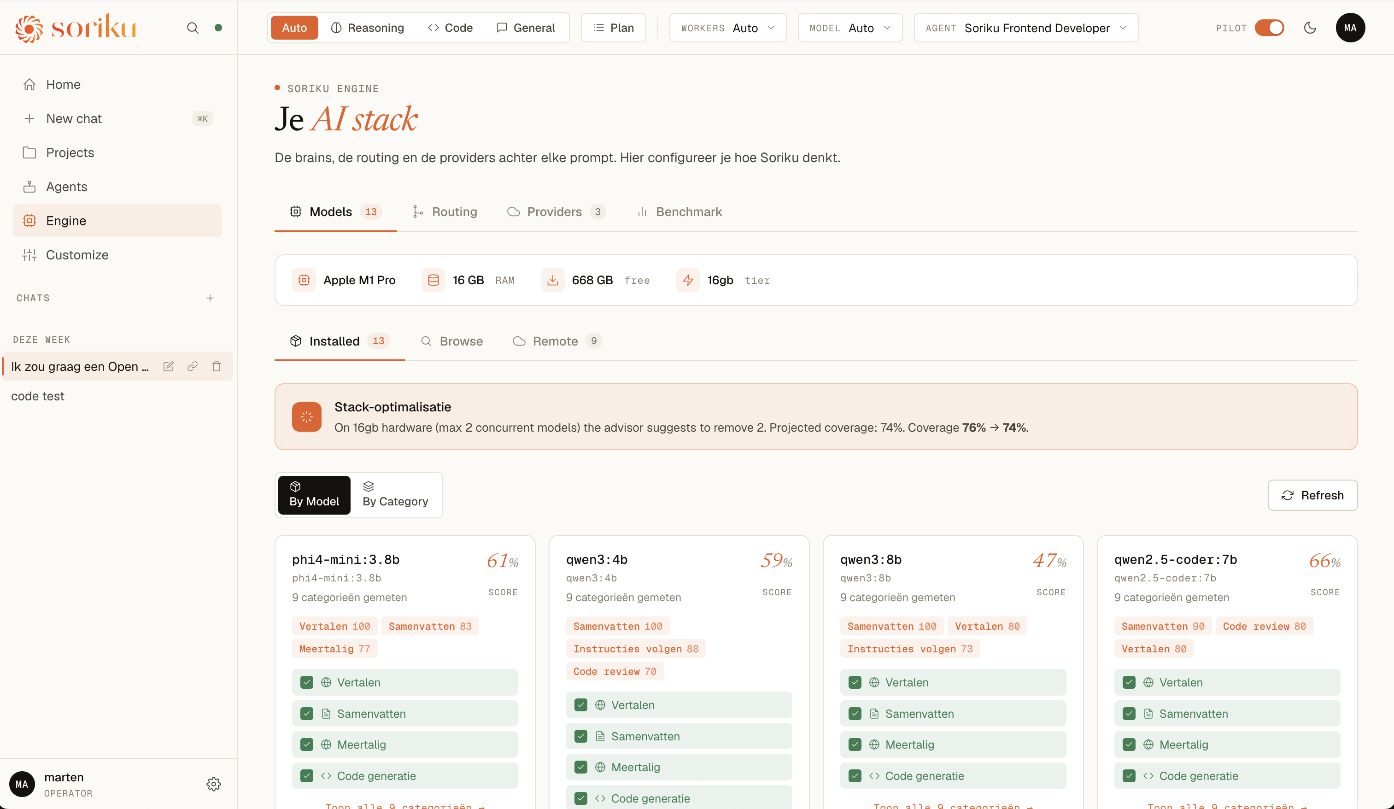Click the Soriku logo
Viewport: 1394px width, 809px height.
coord(76,28)
